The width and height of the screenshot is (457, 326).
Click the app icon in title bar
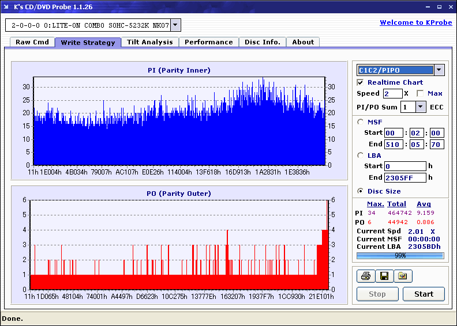pyautogui.click(x=6, y=7)
